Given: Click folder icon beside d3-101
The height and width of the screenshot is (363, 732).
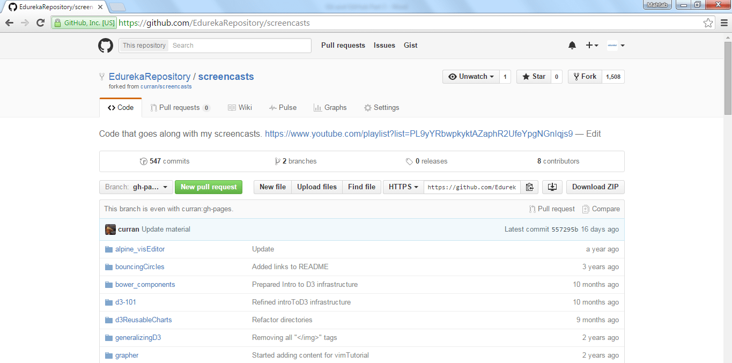Looking at the screenshot, I should [109, 302].
